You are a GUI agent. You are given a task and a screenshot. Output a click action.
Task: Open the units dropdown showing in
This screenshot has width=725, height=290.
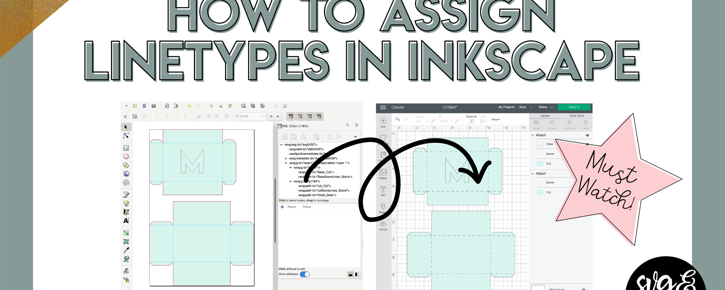(x=274, y=116)
